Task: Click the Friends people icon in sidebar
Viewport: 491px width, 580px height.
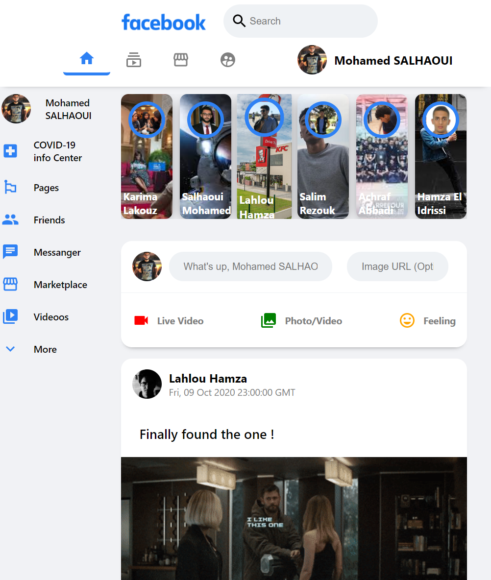Action: tap(10, 220)
